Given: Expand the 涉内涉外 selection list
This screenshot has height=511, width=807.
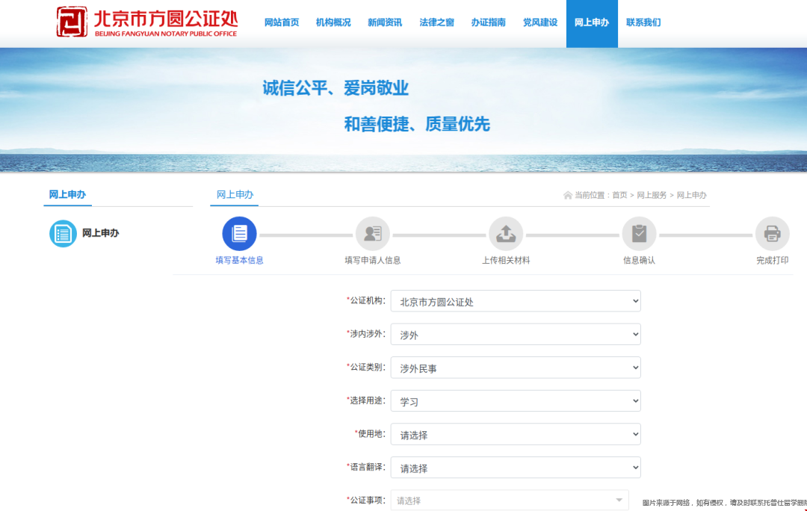Looking at the screenshot, I should [516, 334].
